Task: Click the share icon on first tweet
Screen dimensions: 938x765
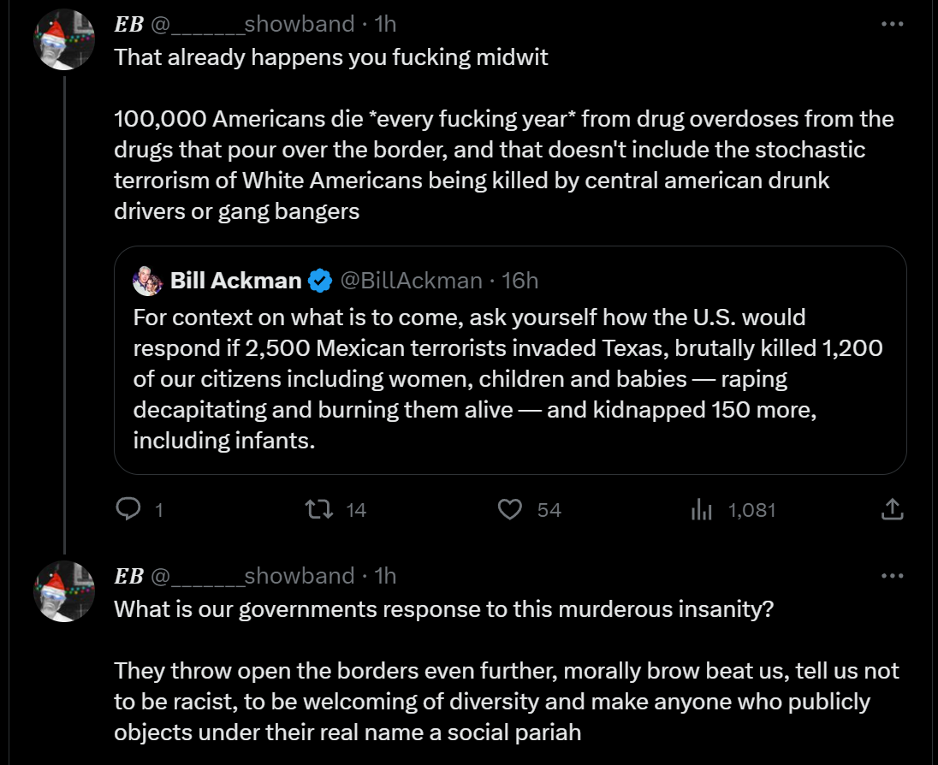Action: 892,510
